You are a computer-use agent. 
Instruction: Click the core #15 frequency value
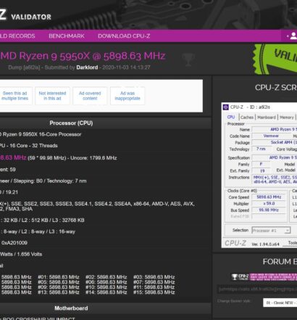159,292
